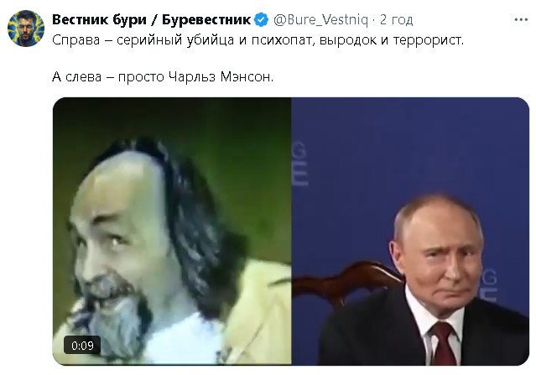The image size is (536, 375).
Task: Click the faded logo watermark at top of blue panel
Action: (299, 164)
